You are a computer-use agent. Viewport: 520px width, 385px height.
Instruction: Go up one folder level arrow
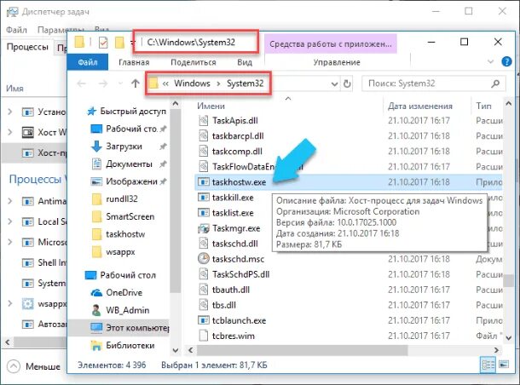tap(135, 83)
